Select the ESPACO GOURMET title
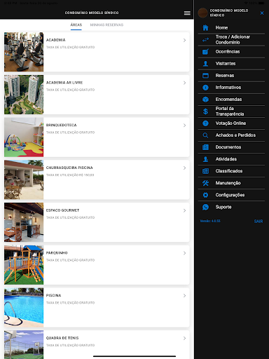Screen dimensions: 269x359 click(62, 210)
